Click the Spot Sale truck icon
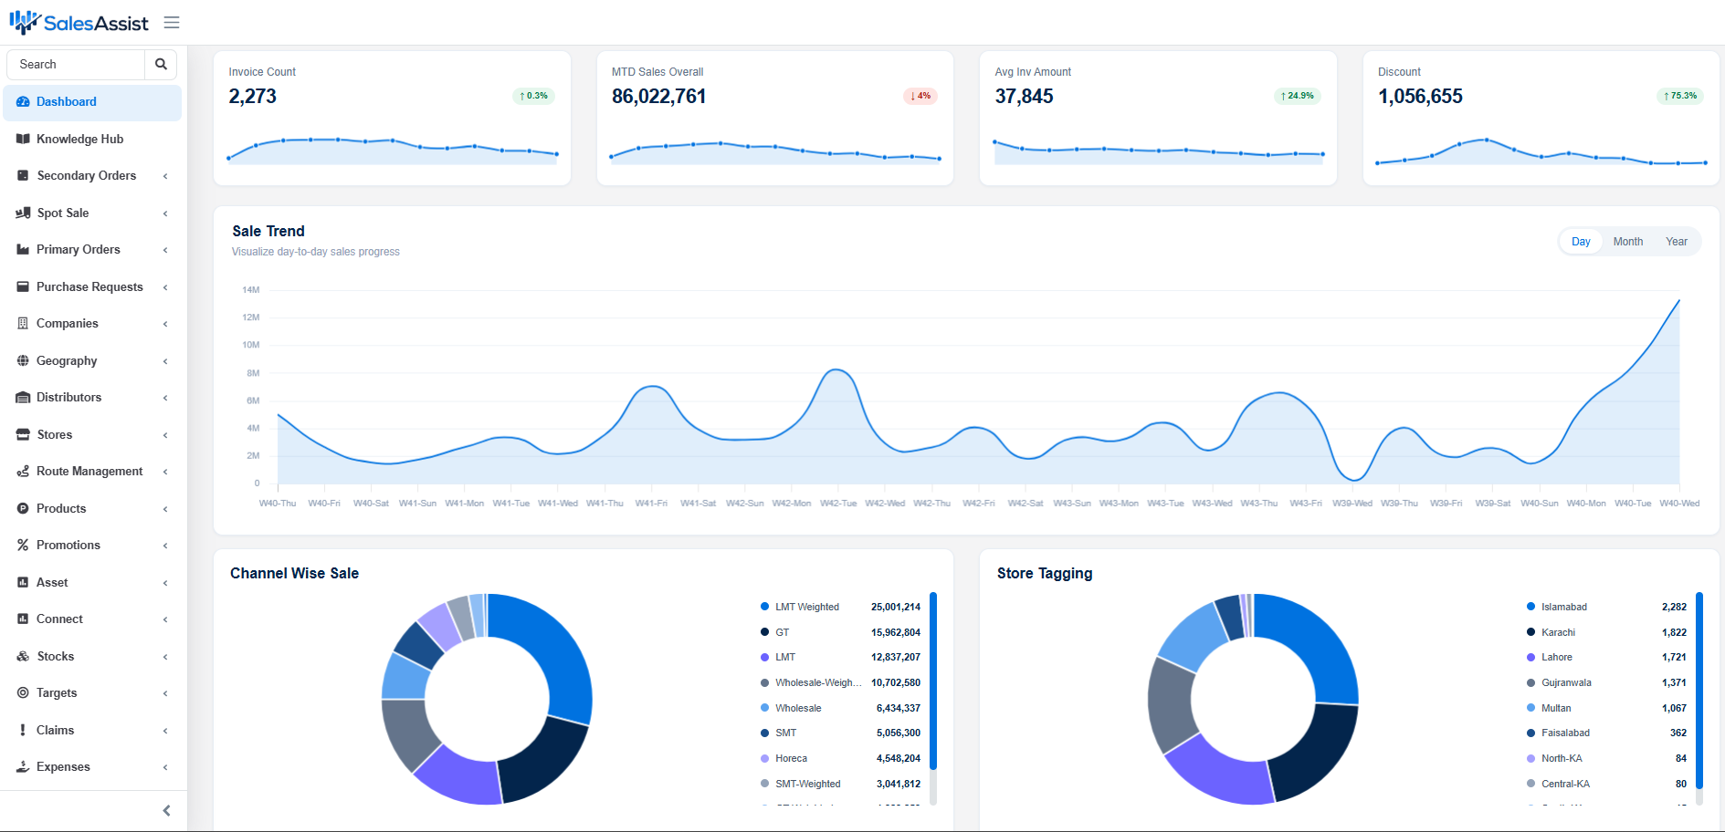The height and width of the screenshot is (832, 1725). pyautogui.click(x=23, y=213)
